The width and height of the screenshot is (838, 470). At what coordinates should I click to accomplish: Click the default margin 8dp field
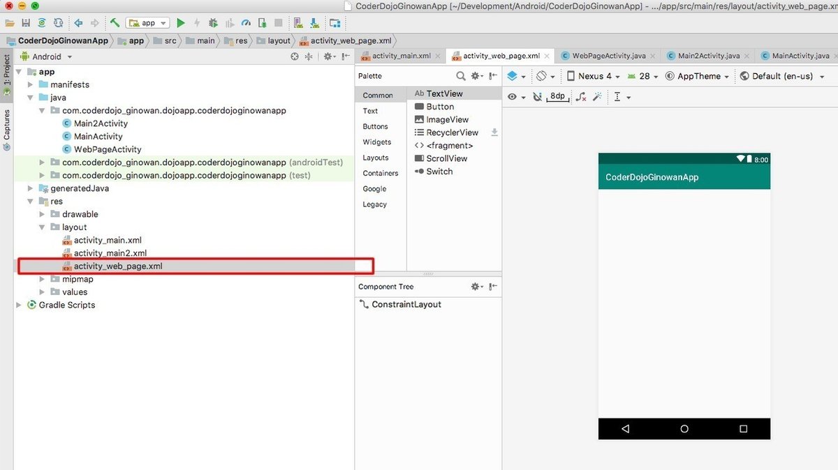click(557, 97)
